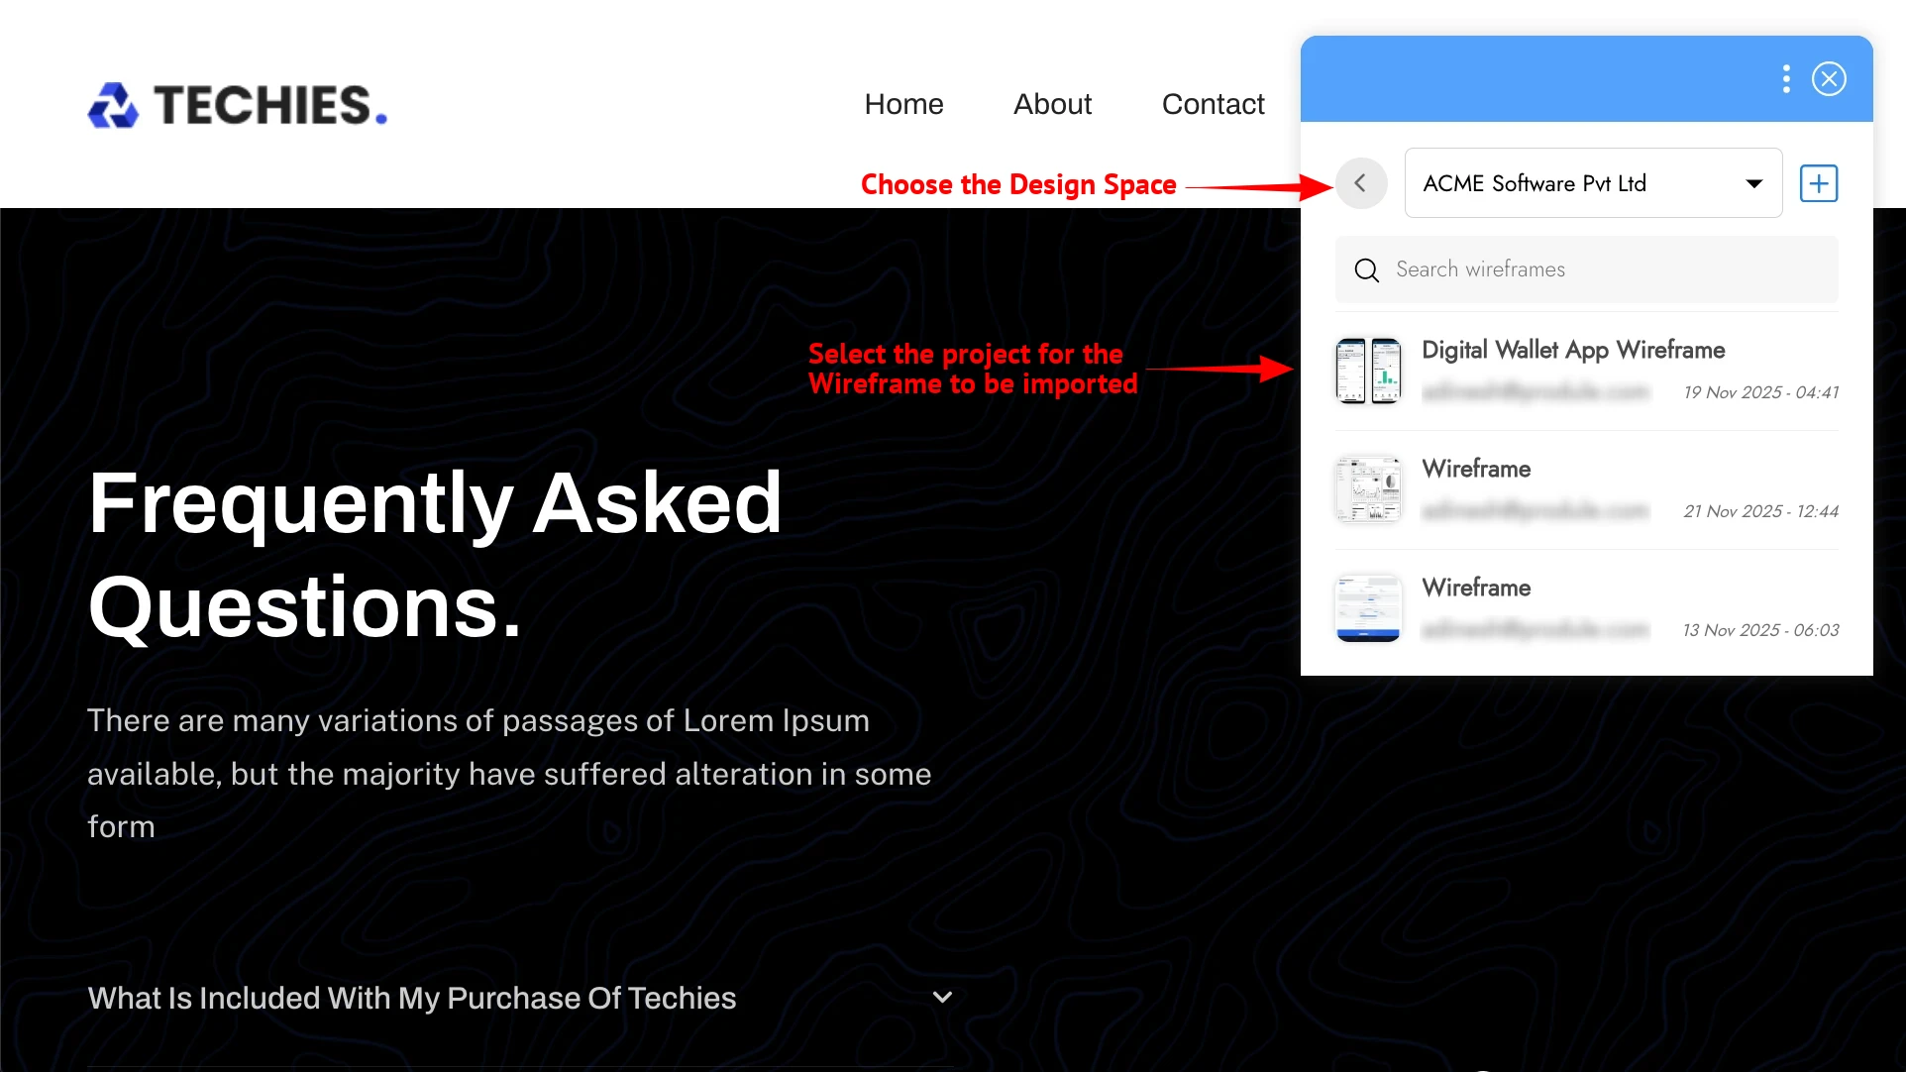Screen dimensions: 1906x1072
Task: Select the Digital Wallet App Wireframe phone thumbnail
Action: 1368,371
